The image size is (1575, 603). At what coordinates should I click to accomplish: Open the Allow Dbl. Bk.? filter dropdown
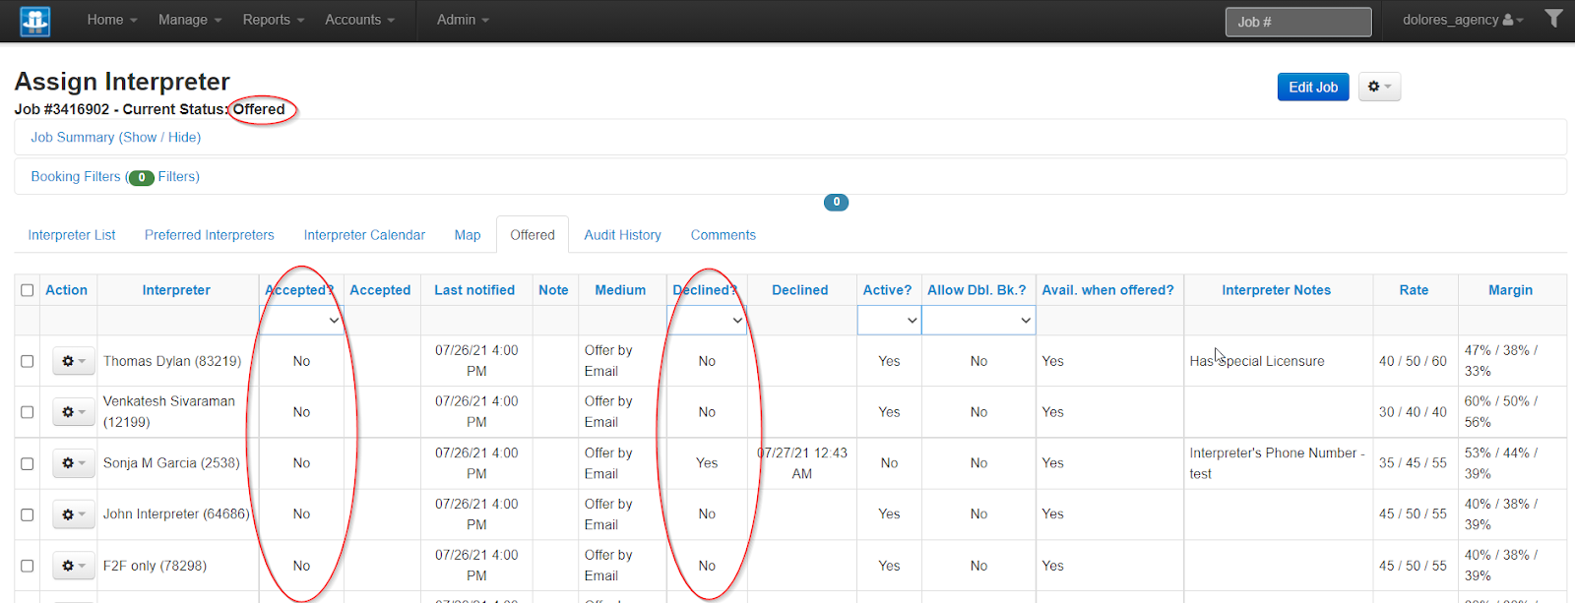977,321
